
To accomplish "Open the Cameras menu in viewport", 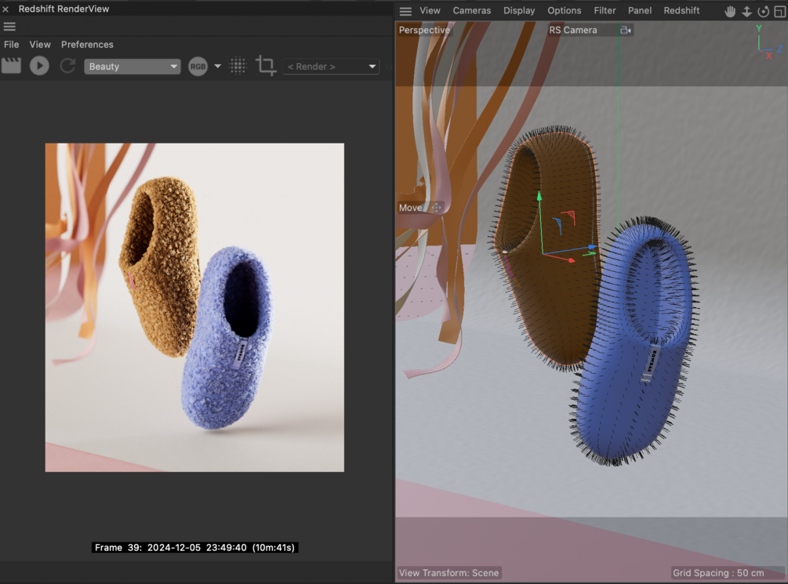I will (x=472, y=11).
